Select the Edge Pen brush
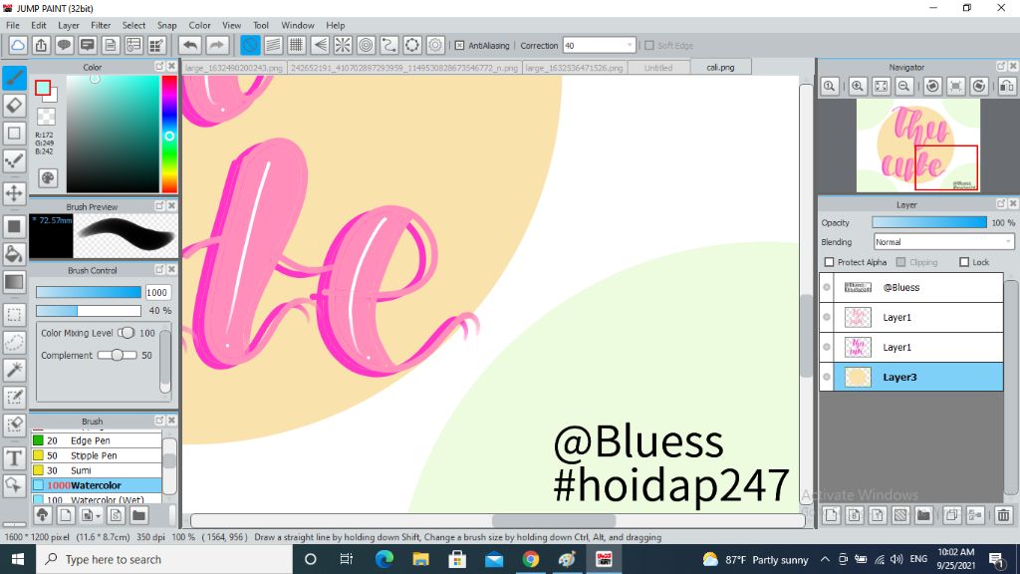Image resolution: width=1020 pixels, height=574 pixels. click(97, 440)
